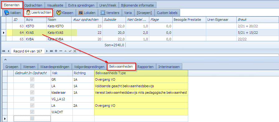The height and width of the screenshot is (122, 279).
Task: Sort by ID column header
Action: pos(18,20)
